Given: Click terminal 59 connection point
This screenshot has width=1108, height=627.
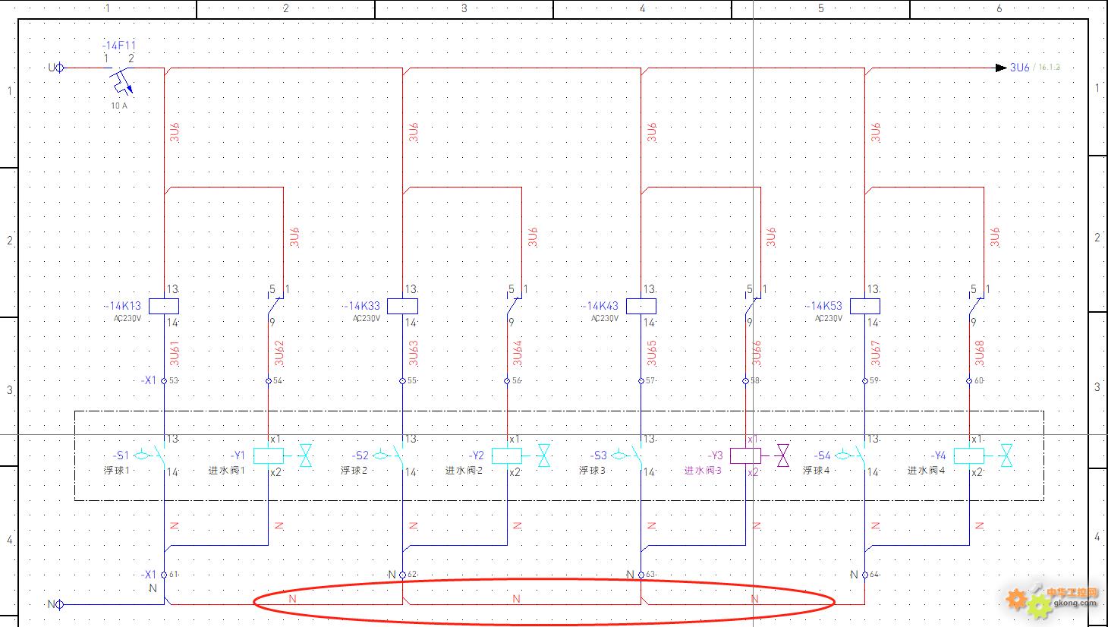Looking at the screenshot, I should [864, 381].
